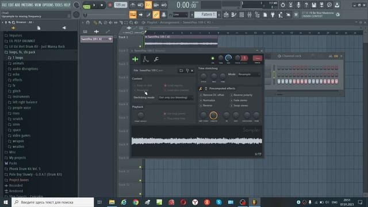
Task: Click the metronome button
Action: (x=133, y=5)
